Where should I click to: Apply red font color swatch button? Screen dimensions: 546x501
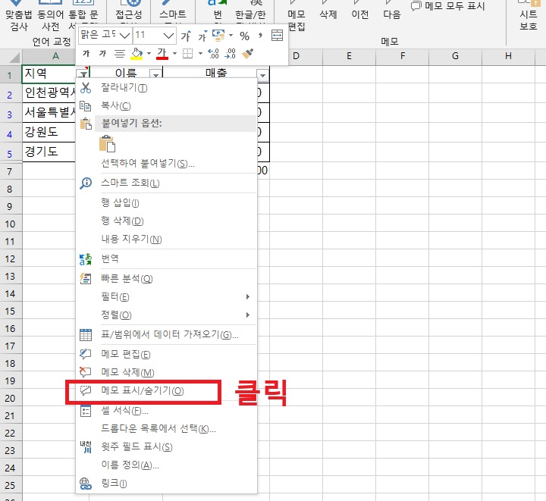point(162,54)
